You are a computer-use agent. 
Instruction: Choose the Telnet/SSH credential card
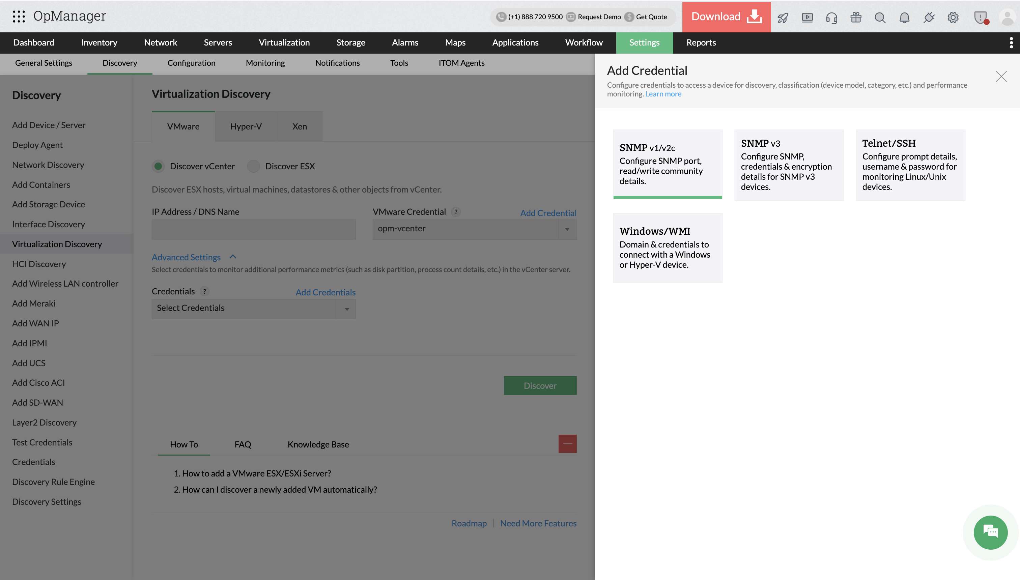pos(910,165)
